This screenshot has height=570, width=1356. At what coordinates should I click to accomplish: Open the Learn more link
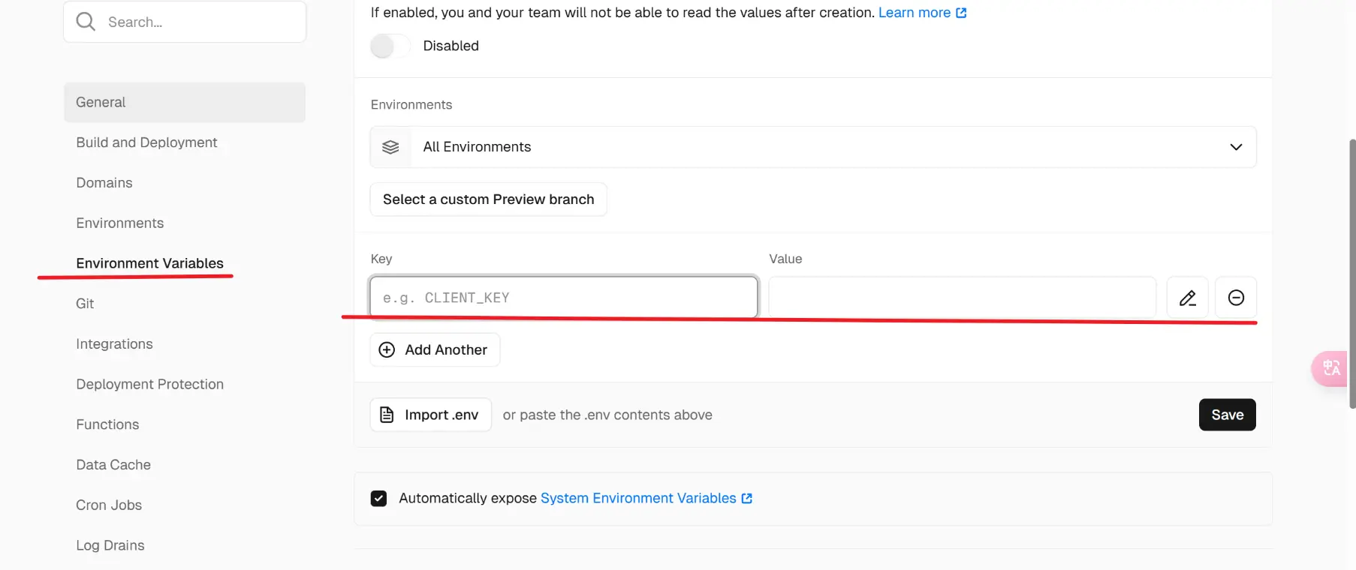coord(914,13)
